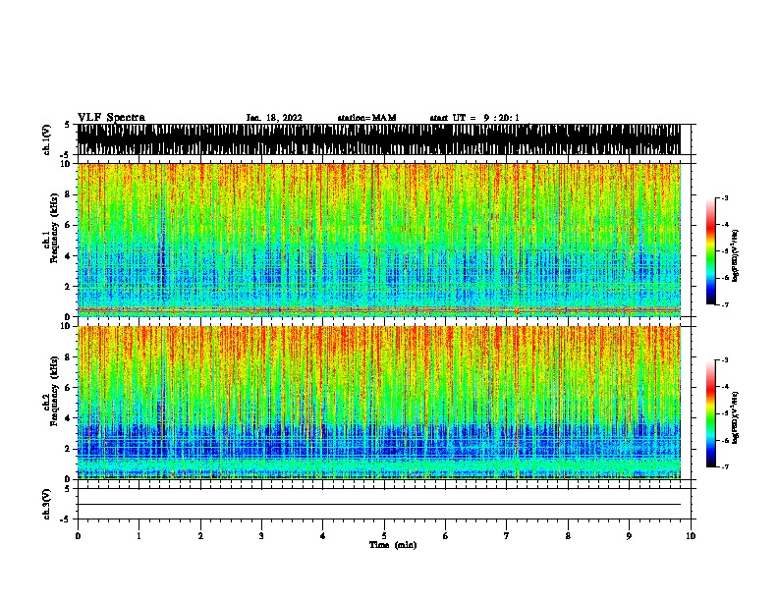The image size is (778, 601).
Task: Click time axis tick label 7
Action: [x=507, y=536]
